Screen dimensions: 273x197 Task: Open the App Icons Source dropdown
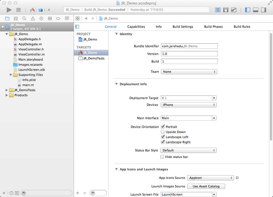(x=210, y=178)
